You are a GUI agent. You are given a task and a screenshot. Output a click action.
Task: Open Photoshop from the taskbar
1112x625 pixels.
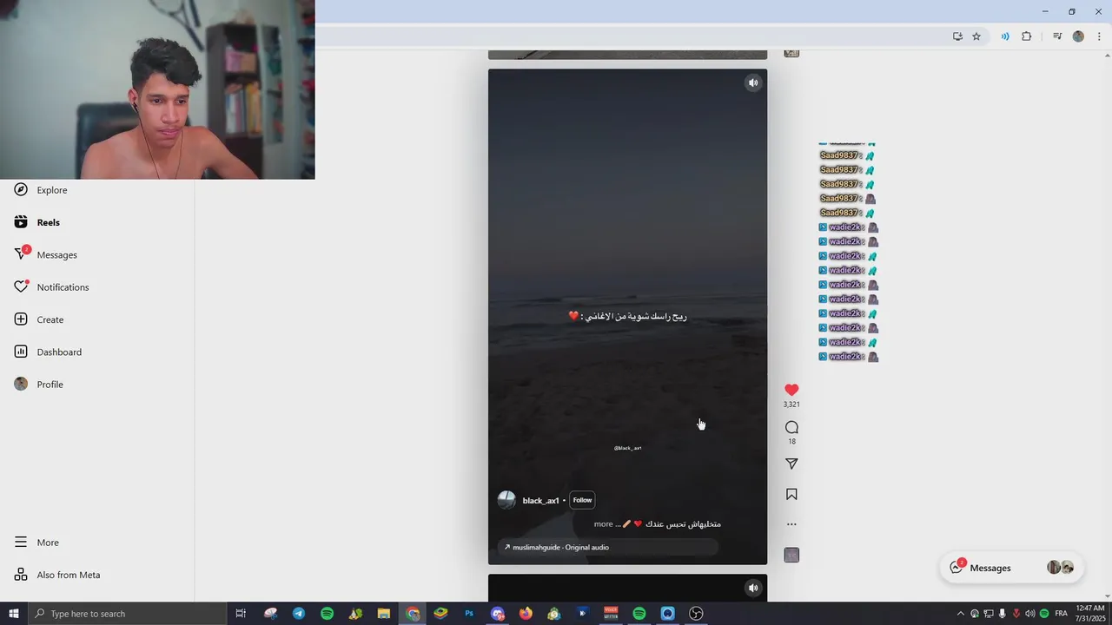point(469,614)
